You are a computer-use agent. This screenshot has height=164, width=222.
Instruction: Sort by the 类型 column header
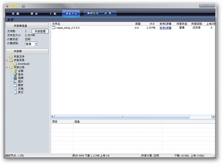click(x=138, y=24)
